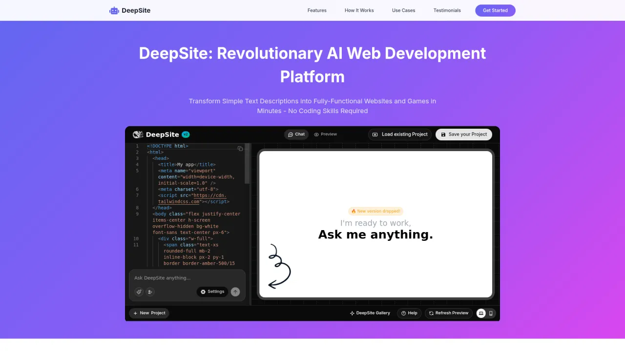Click the '<!DOCTYPE html>' code line

click(168, 146)
